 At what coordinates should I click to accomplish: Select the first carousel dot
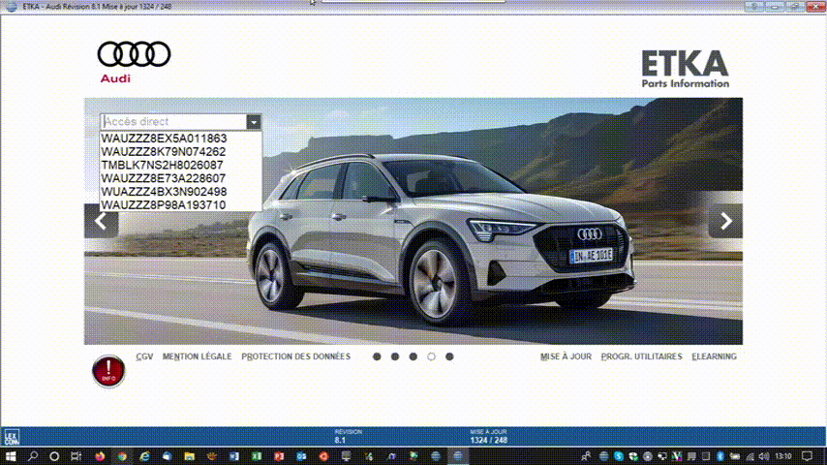pyautogui.click(x=377, y=356)
